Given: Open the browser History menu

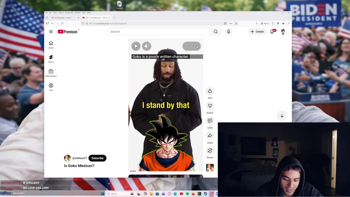Looking at the screenshot, I should (x=61, y=13).
